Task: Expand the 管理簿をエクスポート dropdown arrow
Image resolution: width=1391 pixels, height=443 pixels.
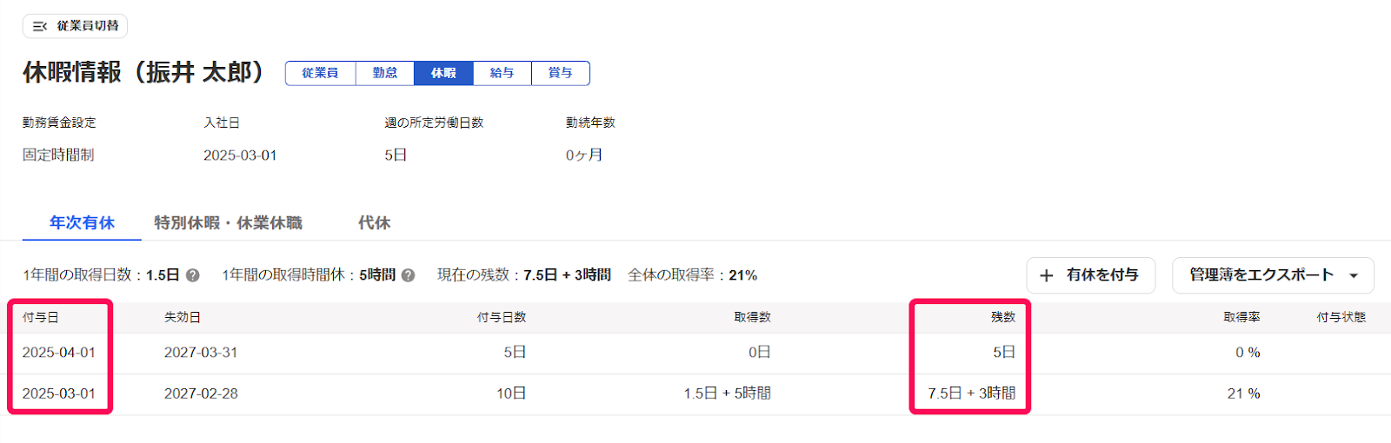Action: 1354,275
